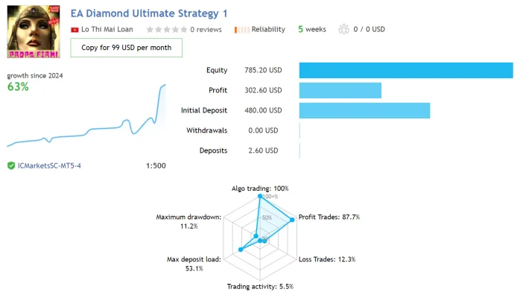The height and width of the screenshot is (298, 523).
Task: Click the Profit Trades radar point
Action: coord(292,220)
